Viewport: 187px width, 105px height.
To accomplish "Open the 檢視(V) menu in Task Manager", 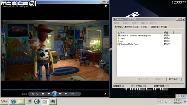I will coord(135,23).
